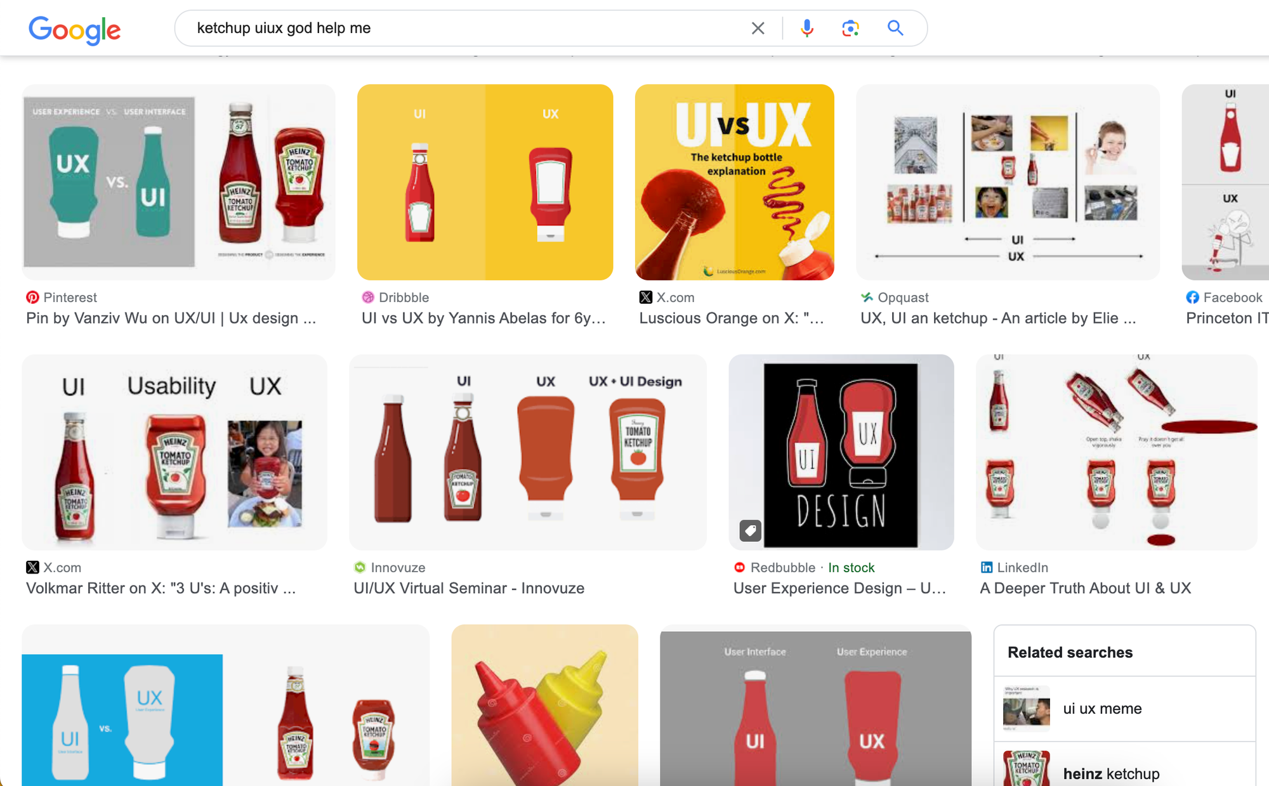The image size is (1269, 786).
Task: Open "UI vs UX by Yannis Abelas" result
Action: click(483, 318)
